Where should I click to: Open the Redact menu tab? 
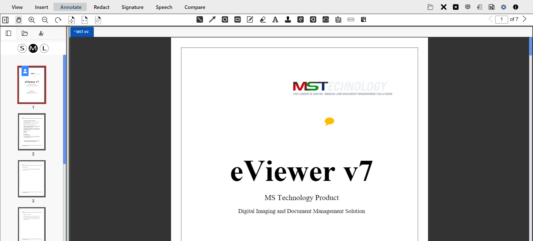pos(102,7)
